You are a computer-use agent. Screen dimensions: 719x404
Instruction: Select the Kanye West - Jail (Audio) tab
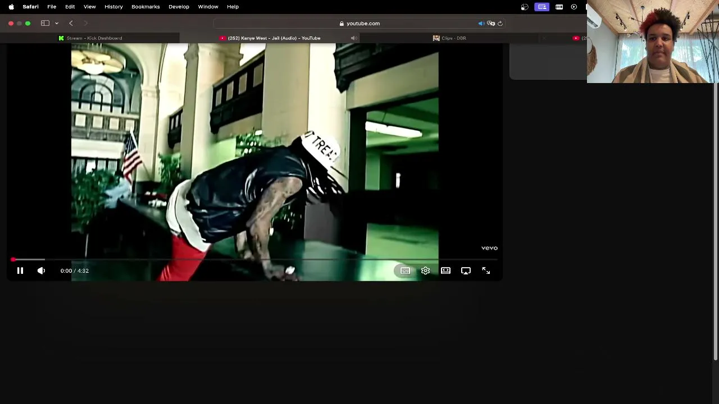click(270, 38)
